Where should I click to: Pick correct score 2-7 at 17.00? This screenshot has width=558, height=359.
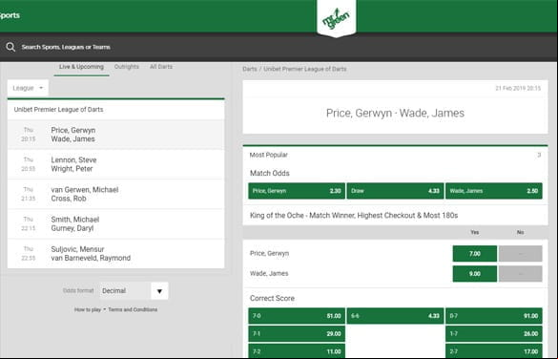tap(494, 351)
